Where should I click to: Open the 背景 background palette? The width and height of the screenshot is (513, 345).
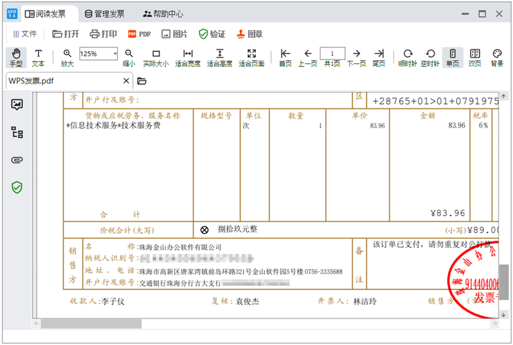click(x=497, y=58)
